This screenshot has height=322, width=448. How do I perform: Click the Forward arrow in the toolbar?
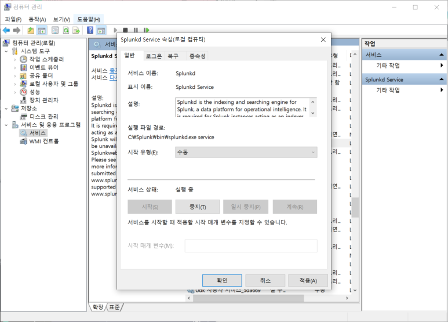[17, 30]
